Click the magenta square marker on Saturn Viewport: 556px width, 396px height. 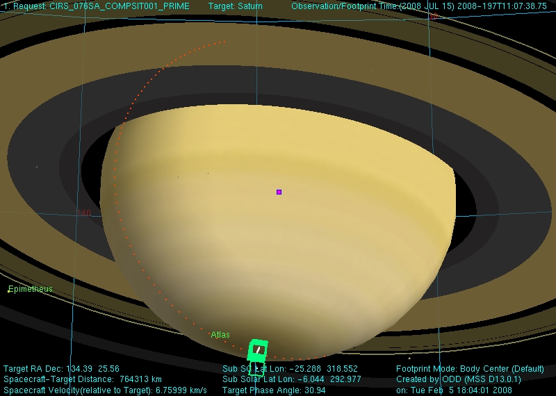tap(279, 192)
